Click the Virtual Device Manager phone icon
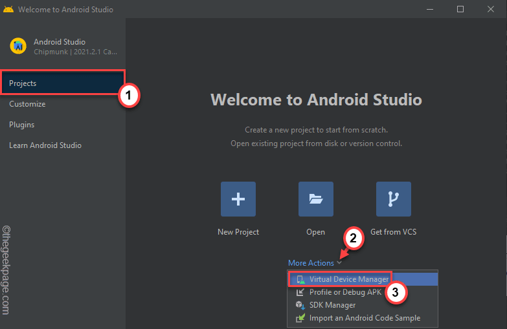This screenshot has width=507, height=329. point(300,279)
